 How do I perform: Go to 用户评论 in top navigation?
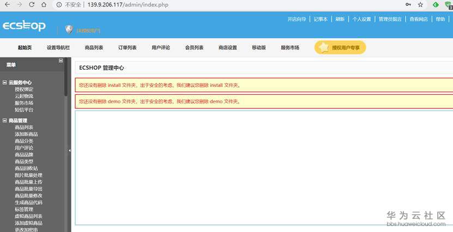[161, 47]
